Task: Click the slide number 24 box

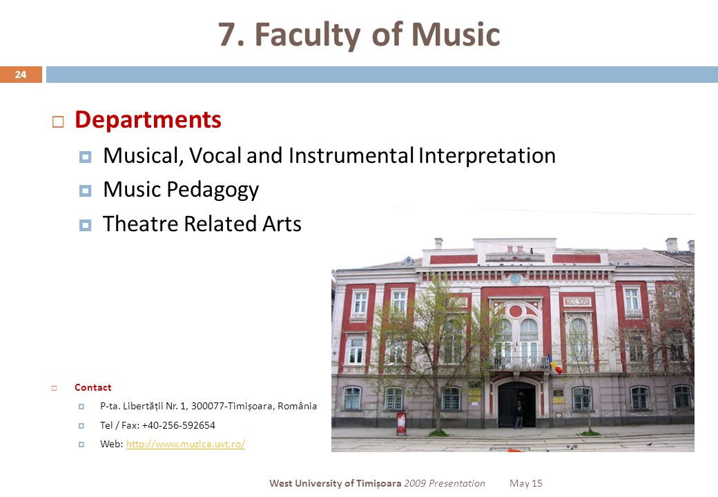Action: (x=21, y=75)
